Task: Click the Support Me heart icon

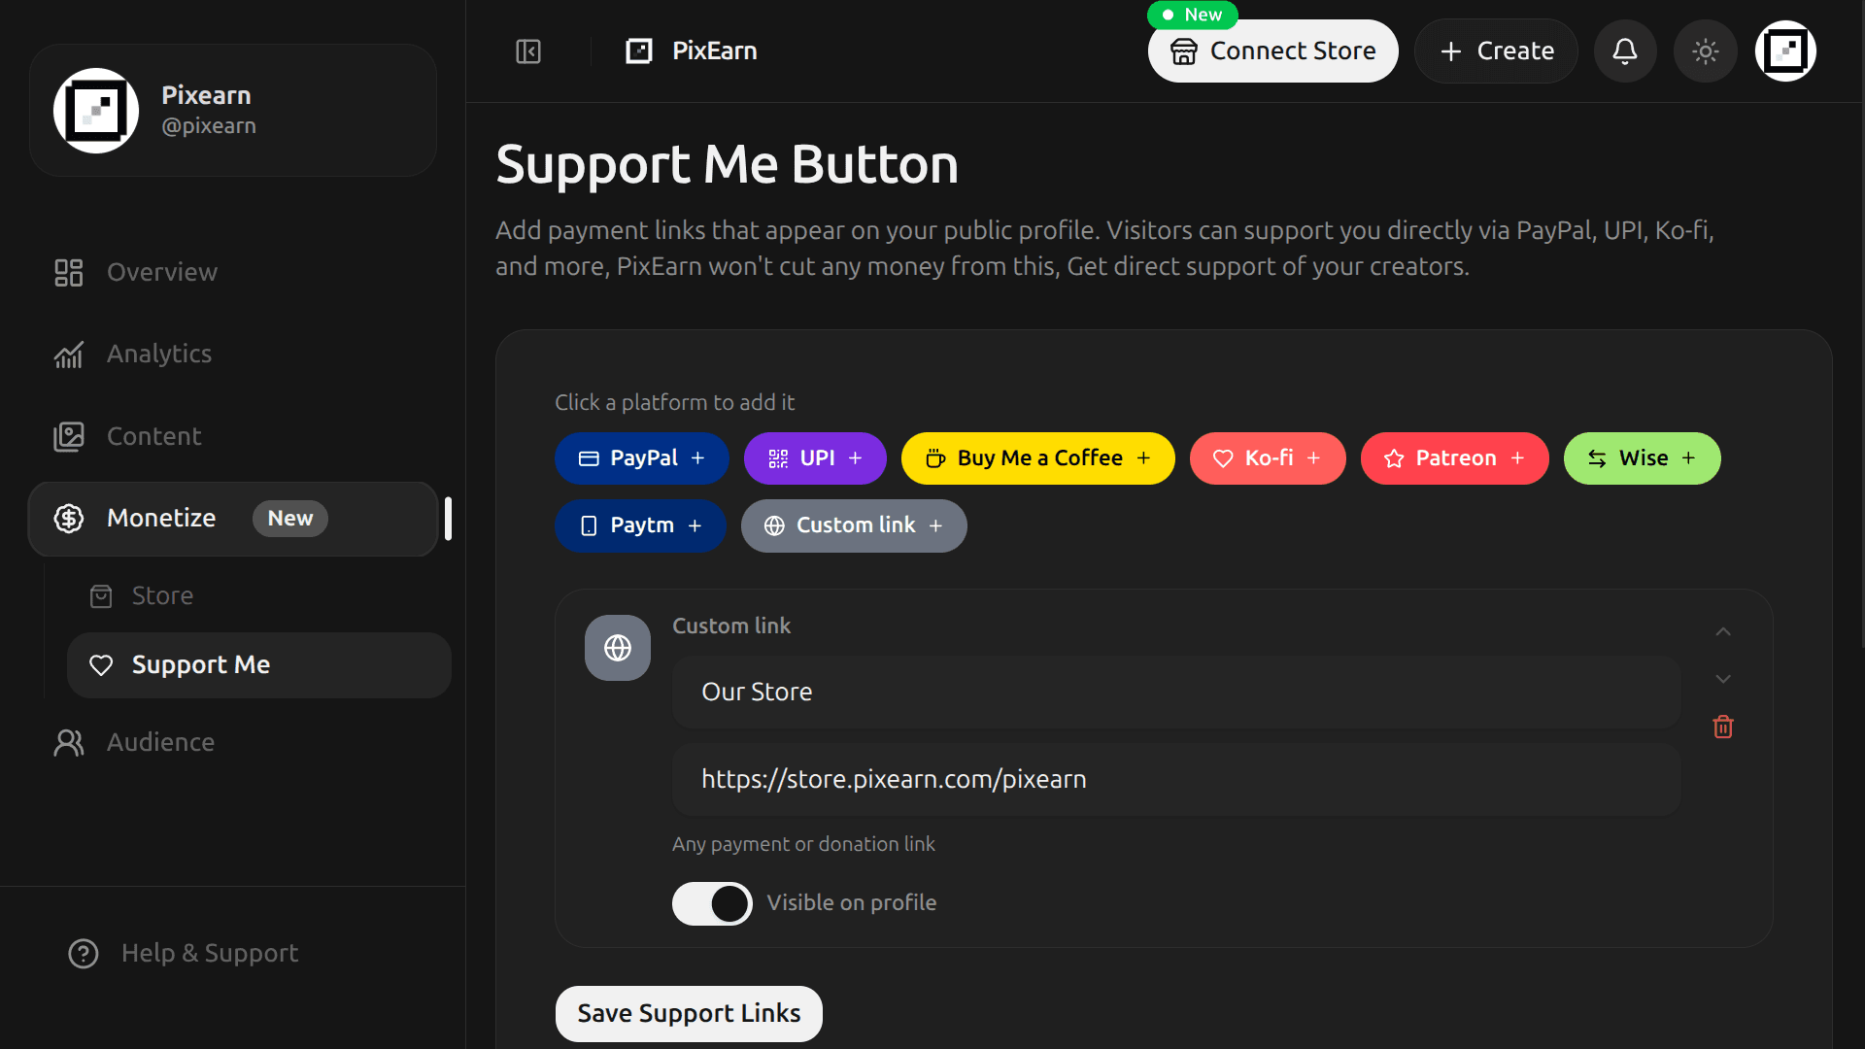Action: click(x=101, y=665)
